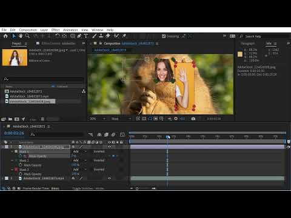Toggle Mask 3 Inverted checkbox
This screenshot has height=218, width=291.
99,170
